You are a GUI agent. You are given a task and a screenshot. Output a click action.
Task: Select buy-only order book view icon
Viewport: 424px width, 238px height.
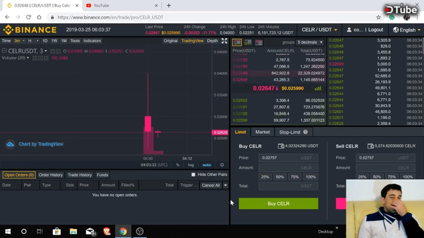[x=248, y=42]
